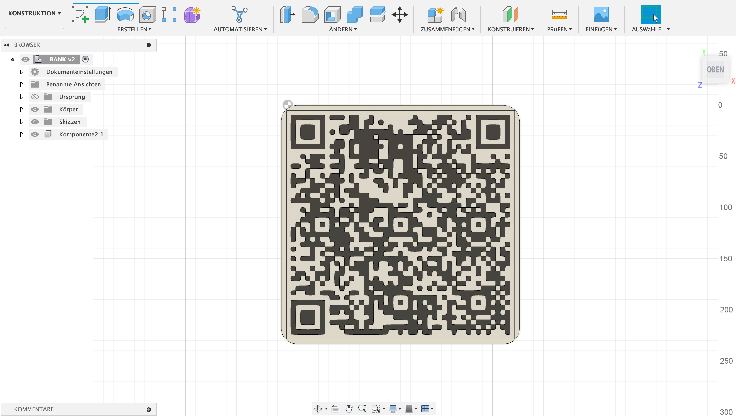Open the Kommentare panel
The image size is (736, 416).
(34, 409)
